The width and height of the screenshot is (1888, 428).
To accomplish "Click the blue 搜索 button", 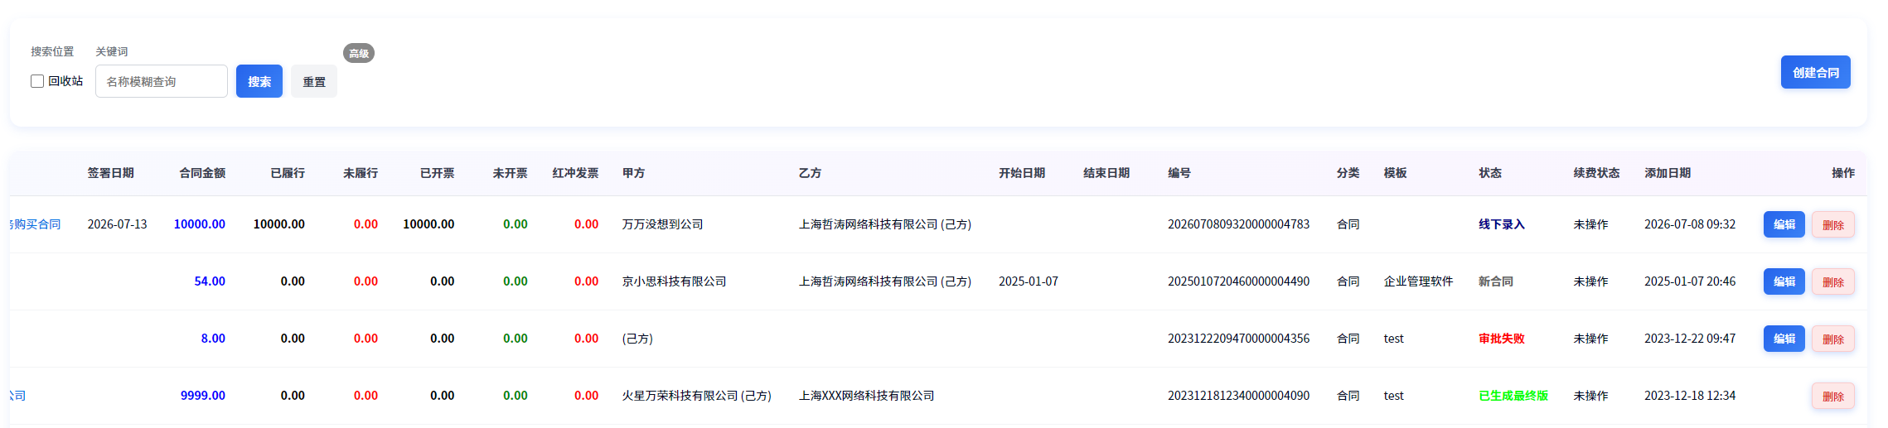I will (x=259, y=81).
